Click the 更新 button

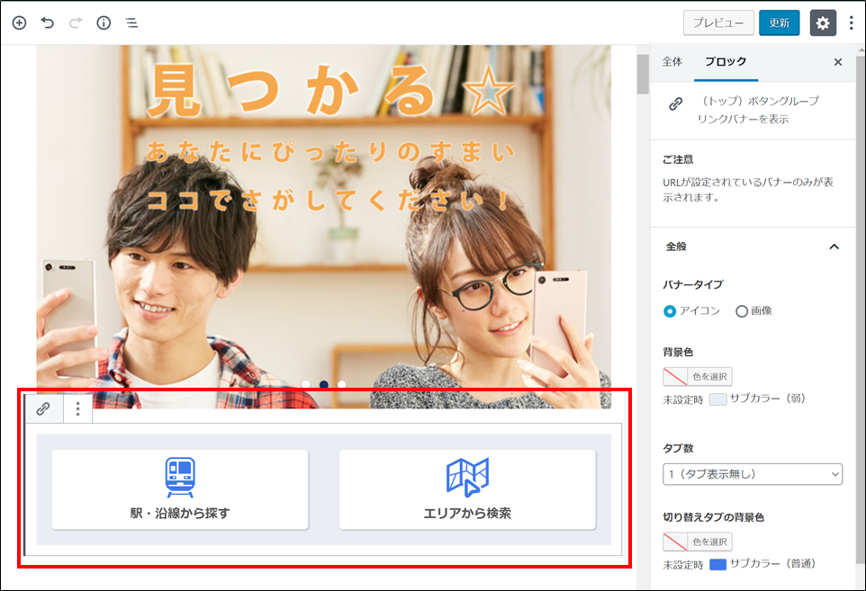[x=779, y=22]
